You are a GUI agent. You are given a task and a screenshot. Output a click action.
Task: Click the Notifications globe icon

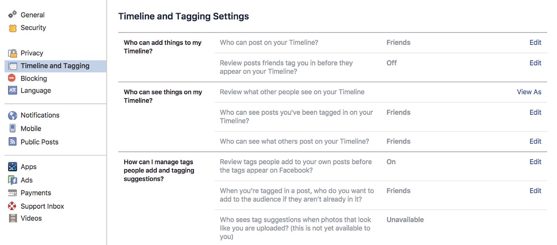(x=13, y=115)
